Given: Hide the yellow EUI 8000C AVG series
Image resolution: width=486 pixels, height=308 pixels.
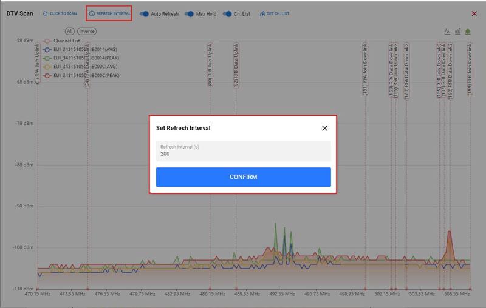Looking at the screenshot, I should 79,67.
